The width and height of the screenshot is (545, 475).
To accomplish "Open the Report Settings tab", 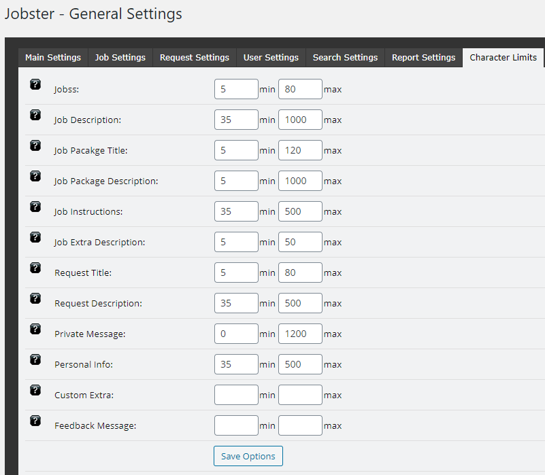I will click(423, 58).
